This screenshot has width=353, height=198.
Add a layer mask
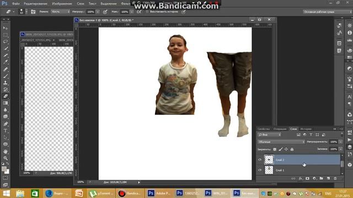[308, 178]
